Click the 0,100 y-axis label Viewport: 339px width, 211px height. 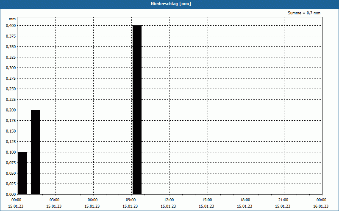11,152
